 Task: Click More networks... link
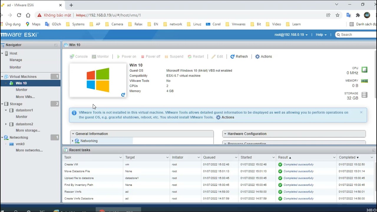point(29,150)
